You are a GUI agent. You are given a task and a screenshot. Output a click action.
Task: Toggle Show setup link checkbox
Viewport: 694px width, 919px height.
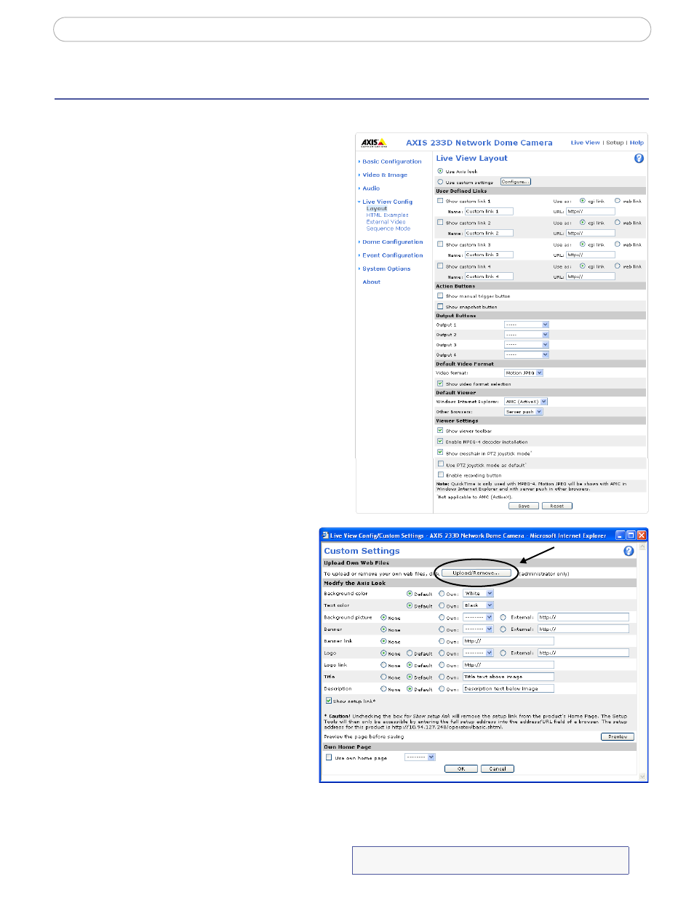point(329,701)
